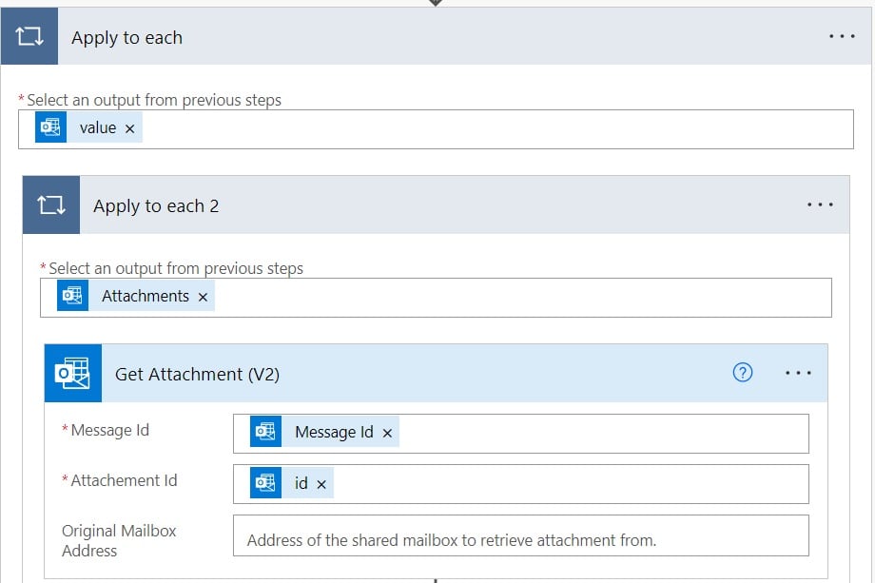Click the 'Attachement Id' field label
Image resolution: width=875 pixels, height=583 pixels.
coord(124,480)
